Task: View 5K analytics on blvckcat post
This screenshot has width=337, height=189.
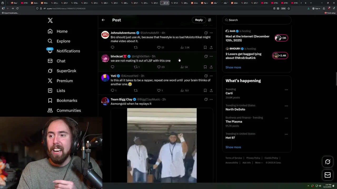Action: tap(184, 67)
